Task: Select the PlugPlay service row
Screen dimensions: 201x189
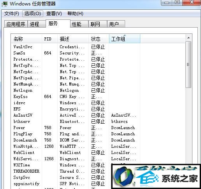Action: tap(98, 134)
